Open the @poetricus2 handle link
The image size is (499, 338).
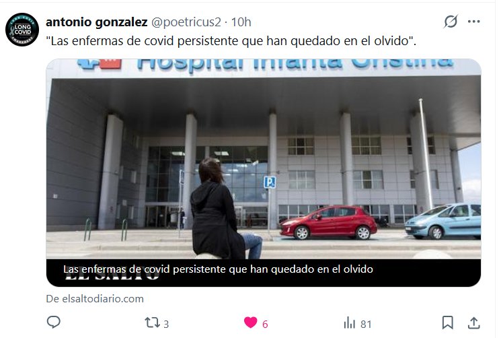(x=186, y=22)
